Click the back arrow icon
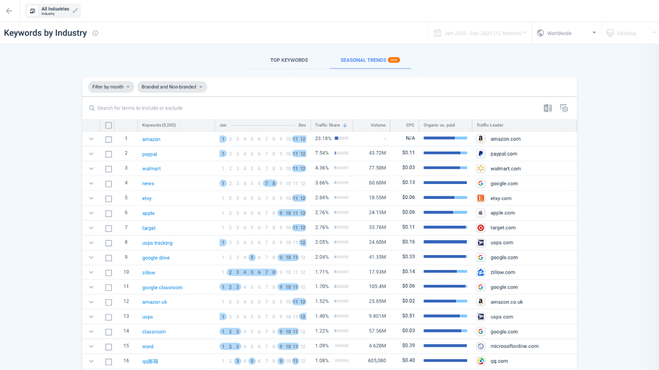Screen dimensions: 659x370 (9, 11)
